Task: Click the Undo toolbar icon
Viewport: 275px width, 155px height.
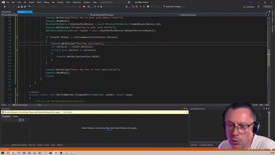Action: [29, 7]
